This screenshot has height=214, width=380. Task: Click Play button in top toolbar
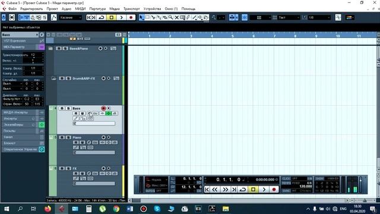[x=121, y=17]
